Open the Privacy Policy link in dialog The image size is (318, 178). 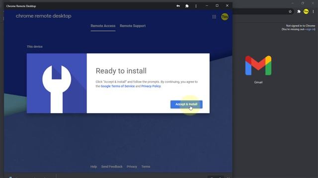[x=151, y=86]
